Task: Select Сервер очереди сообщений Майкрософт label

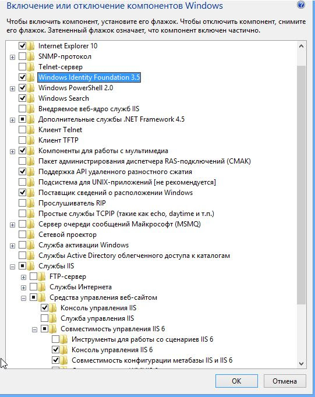Action: pyautogui.click(x=119, y=224)
